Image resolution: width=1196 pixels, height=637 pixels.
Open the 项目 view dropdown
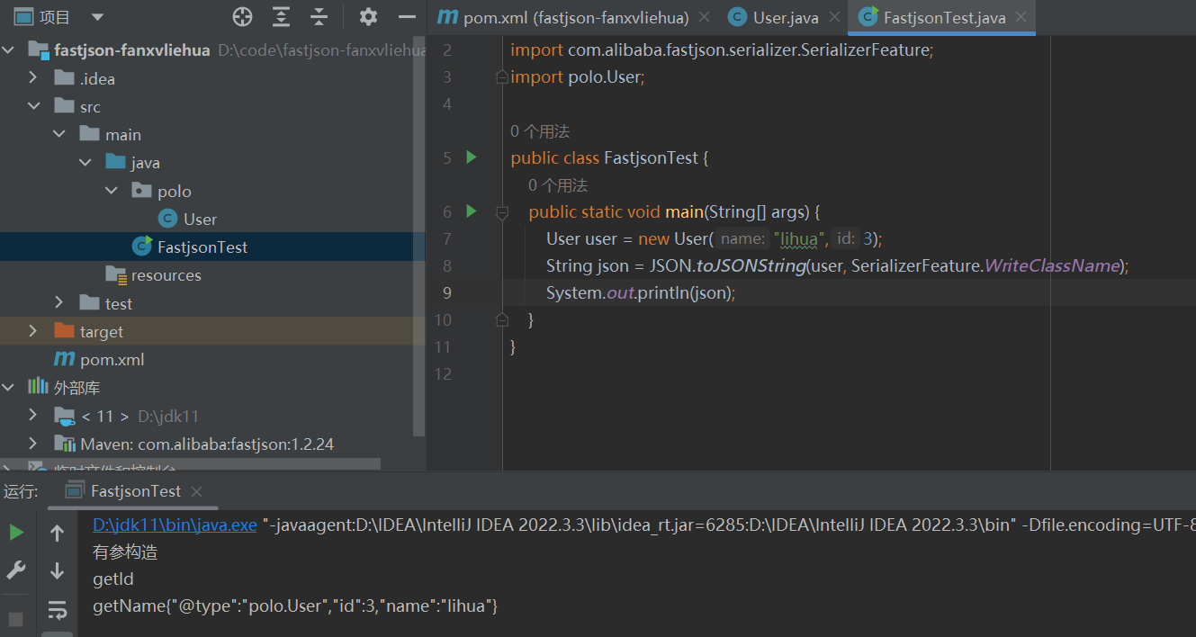[97, 17]
